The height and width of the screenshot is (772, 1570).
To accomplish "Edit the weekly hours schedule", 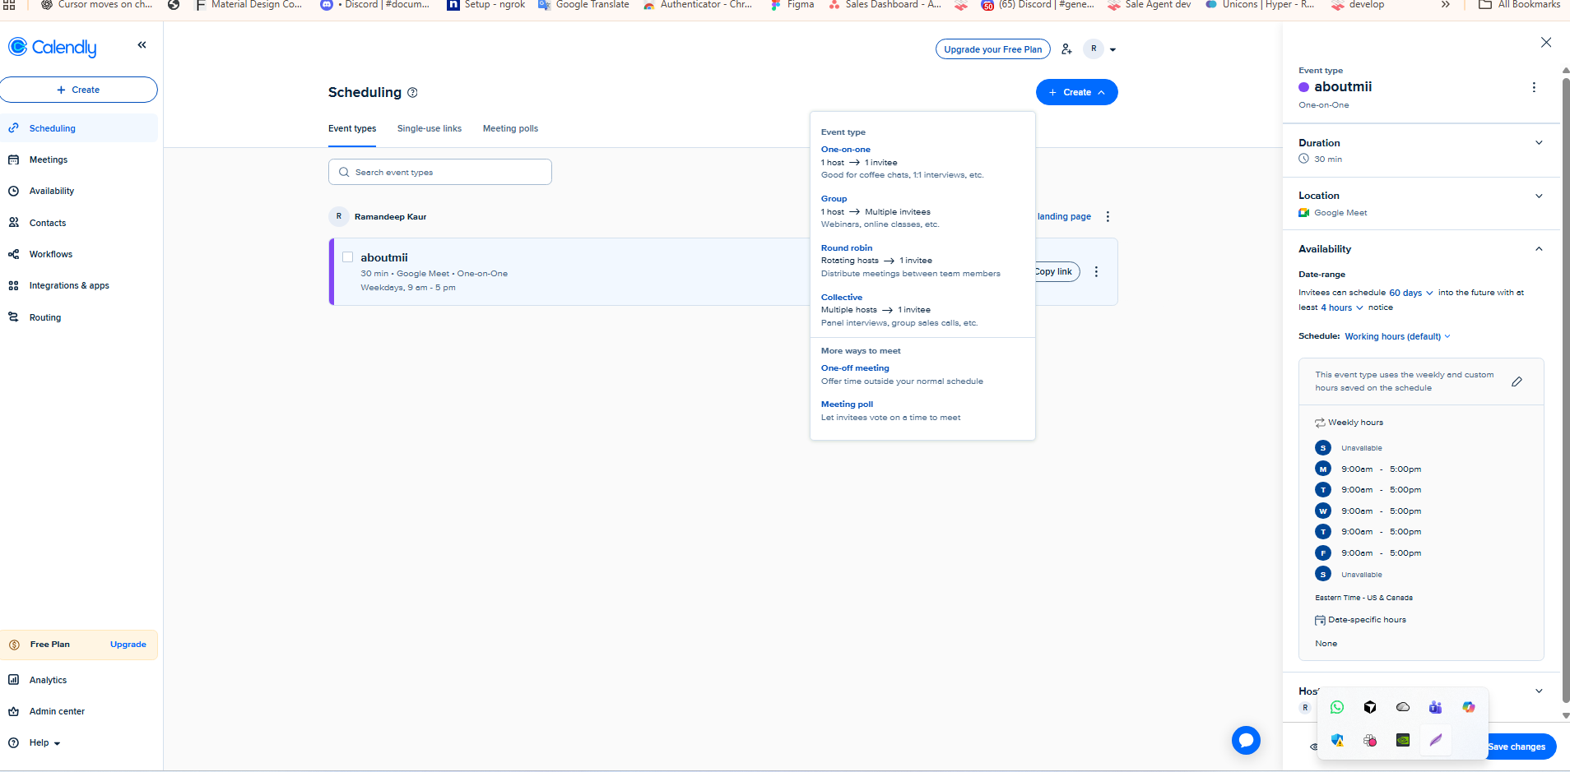I will coord(1517,381).
